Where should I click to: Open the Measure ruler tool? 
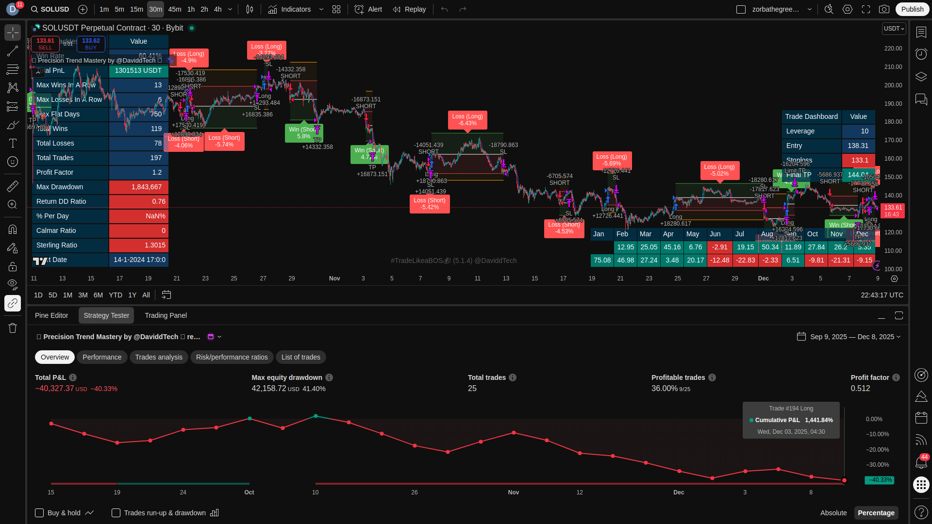point(13,186)
